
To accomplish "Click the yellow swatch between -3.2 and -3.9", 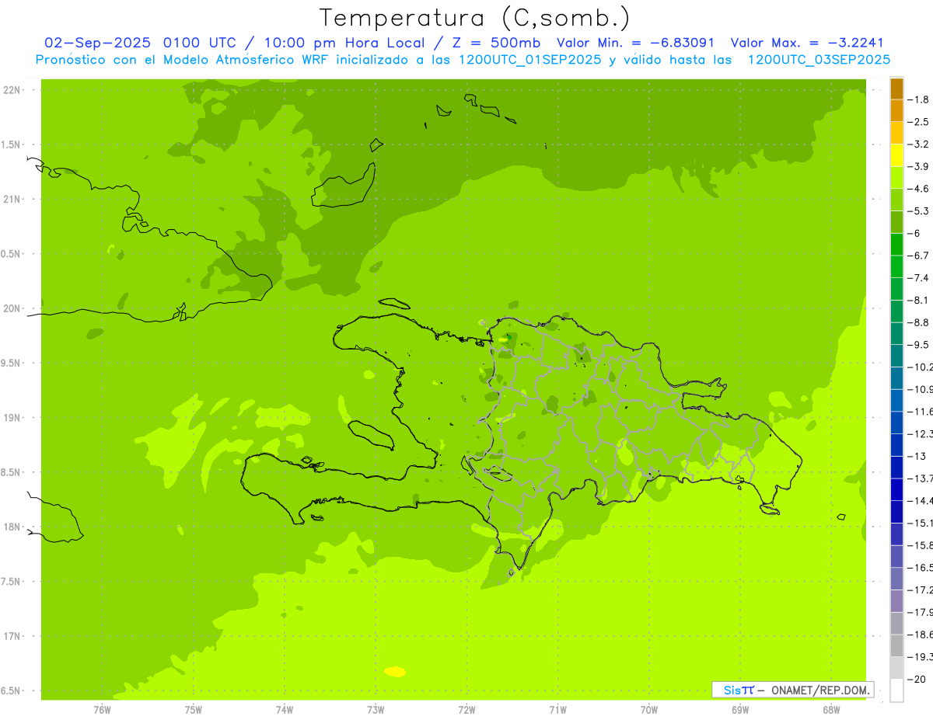I will point(896,155).
